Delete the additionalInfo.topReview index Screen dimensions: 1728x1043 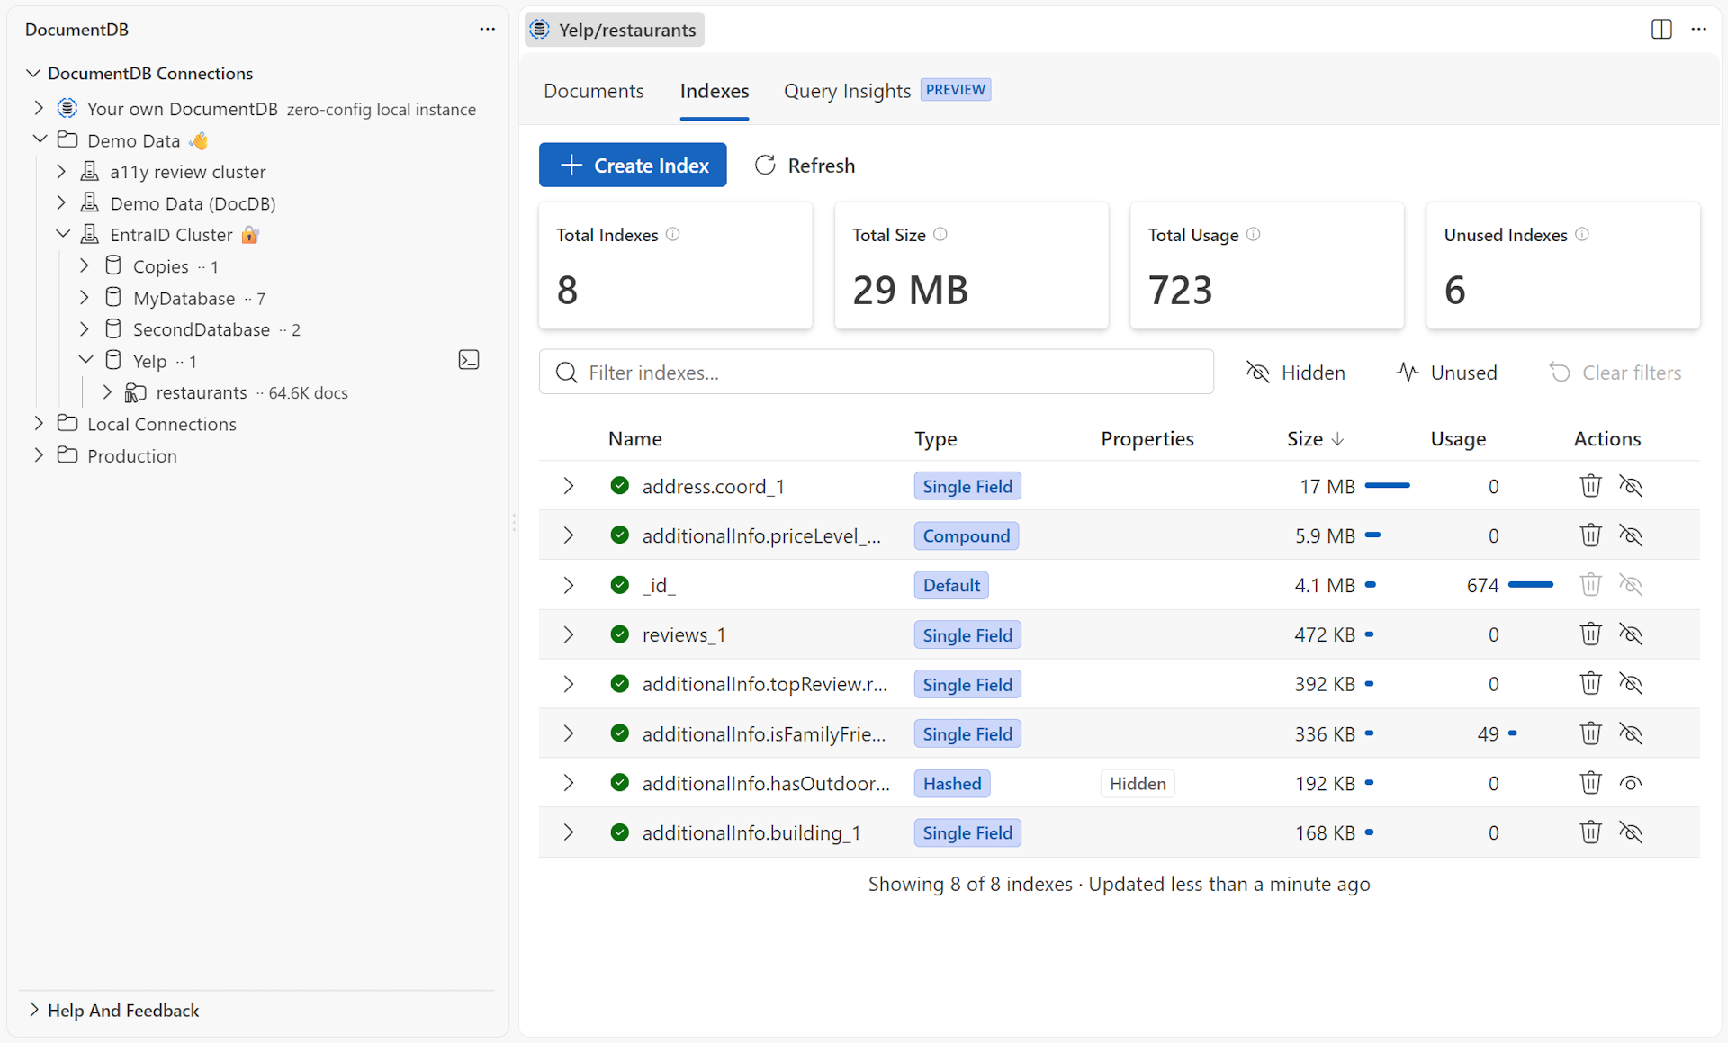[x=1590, y=684]
